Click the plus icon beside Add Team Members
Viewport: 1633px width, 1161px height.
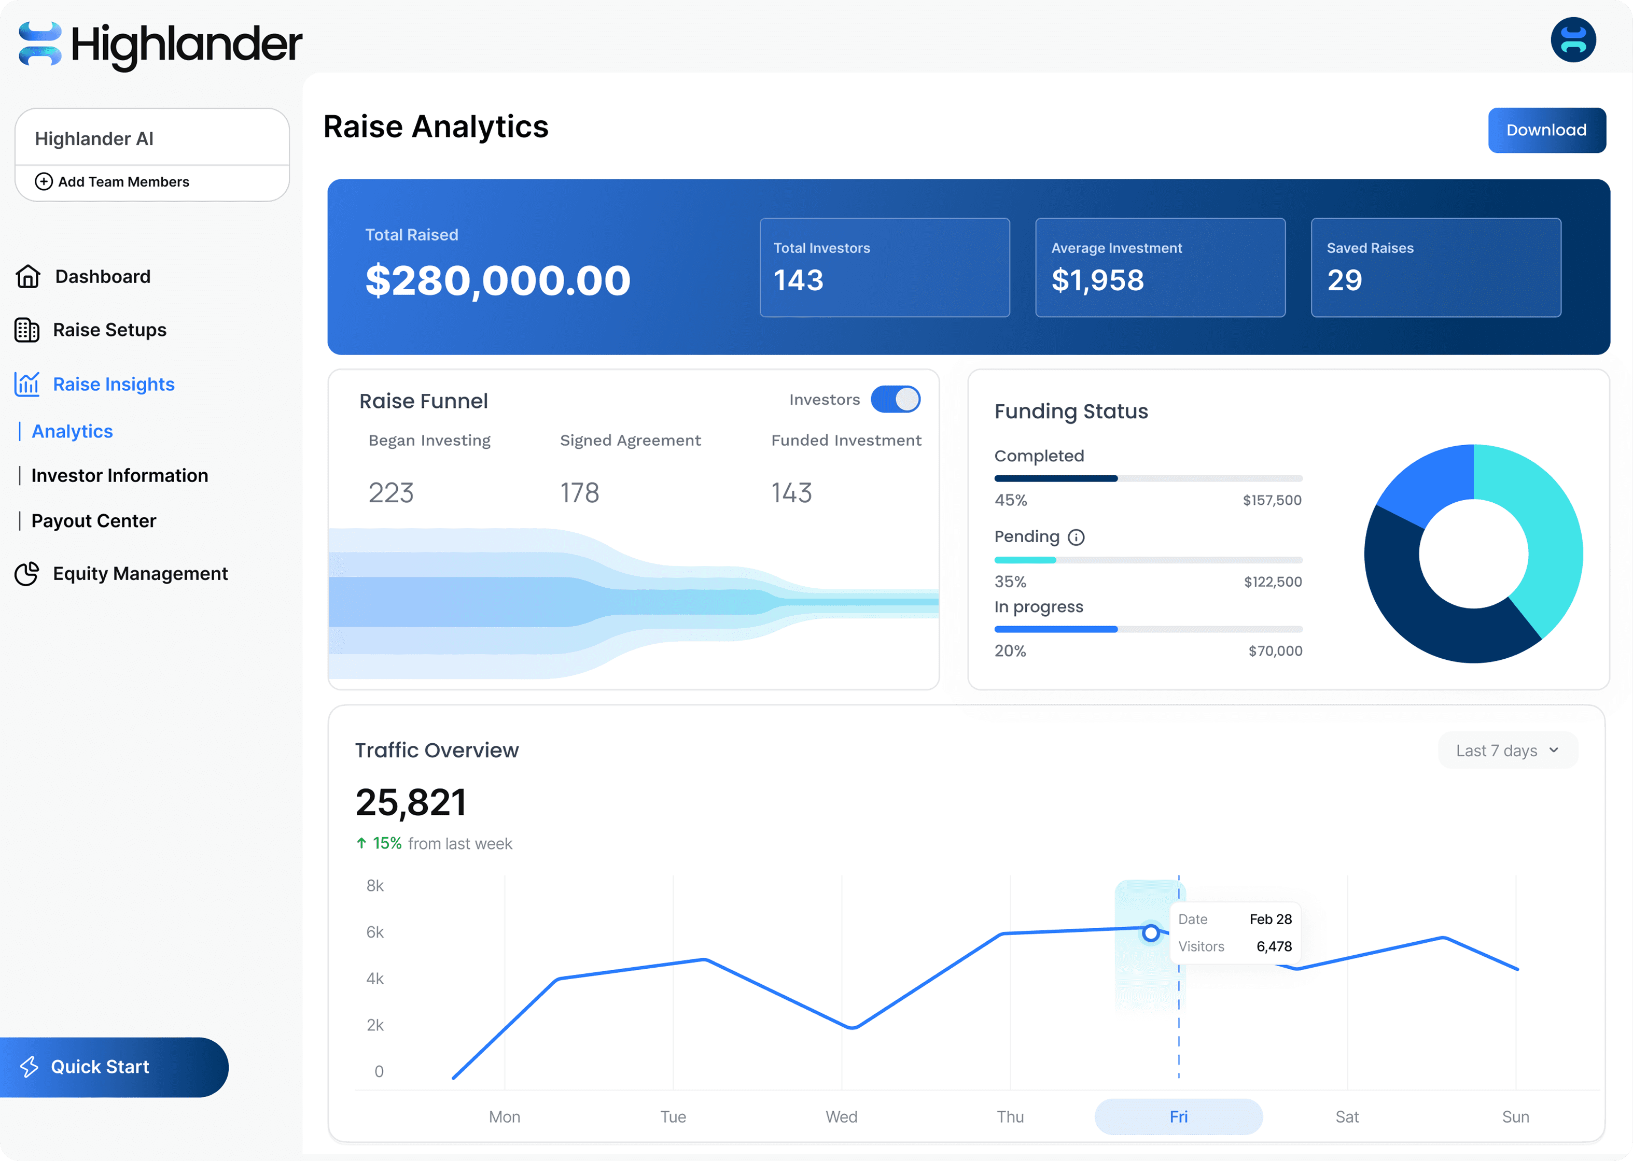(44, 181)
